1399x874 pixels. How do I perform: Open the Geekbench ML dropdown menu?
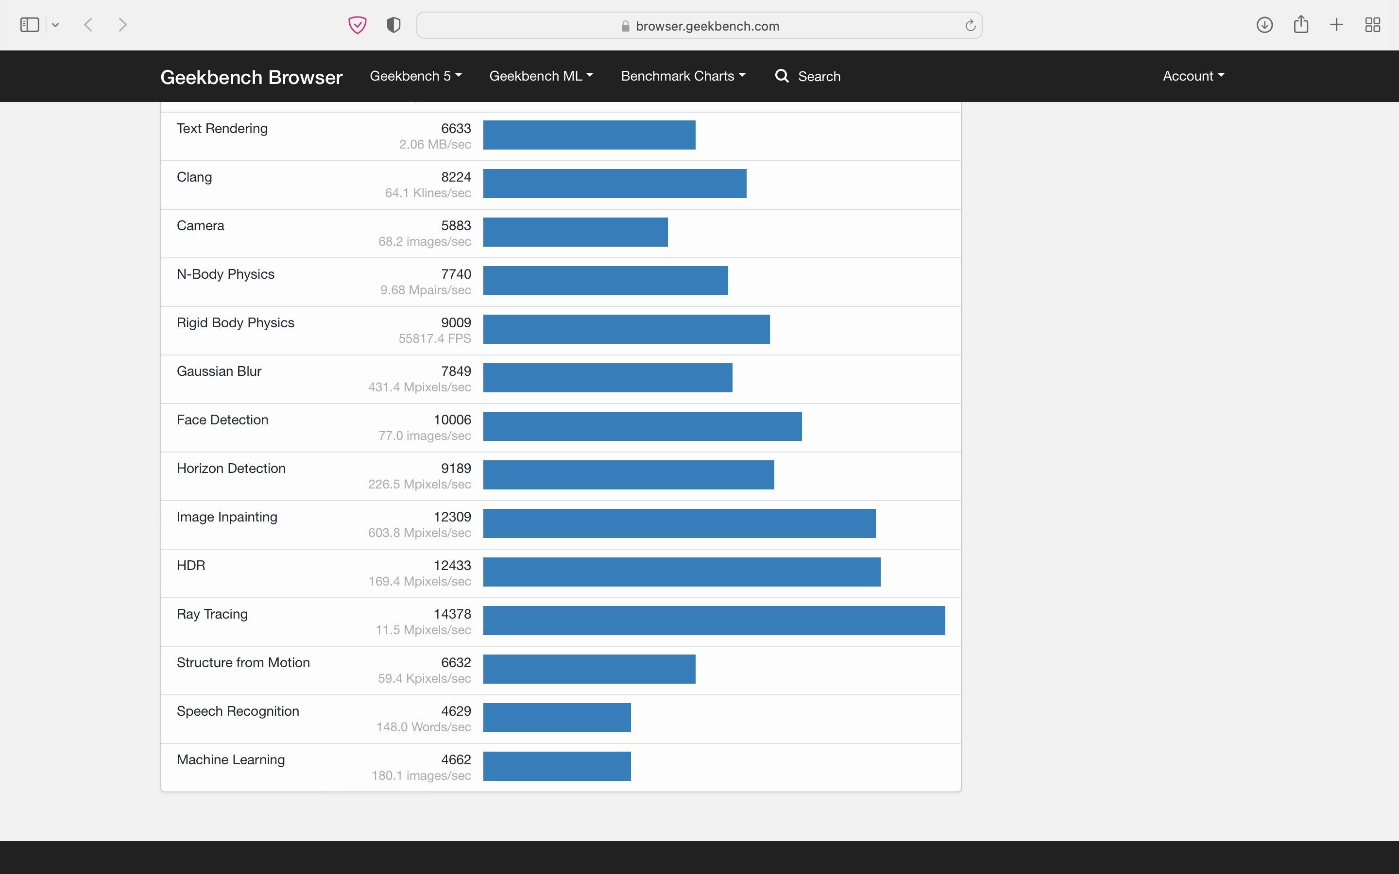pos(541,76)
